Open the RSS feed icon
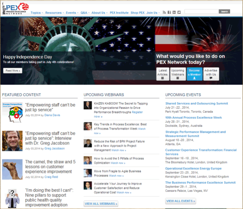This screenshot has height=209, width=243. (164, 13)
